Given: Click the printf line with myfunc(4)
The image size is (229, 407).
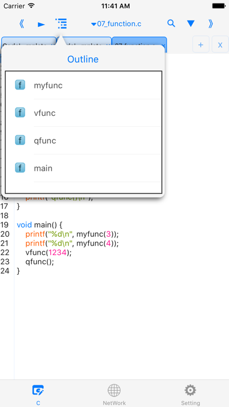Looking at the screenshot, I should coord(72,243).
